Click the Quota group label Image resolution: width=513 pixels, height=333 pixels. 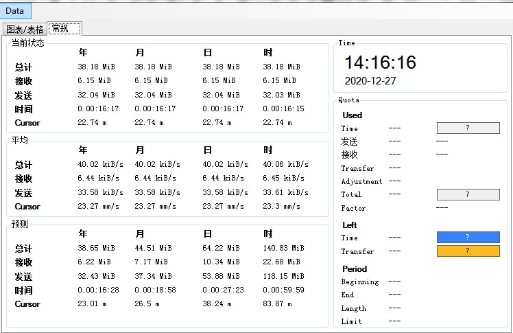point(348,100)
